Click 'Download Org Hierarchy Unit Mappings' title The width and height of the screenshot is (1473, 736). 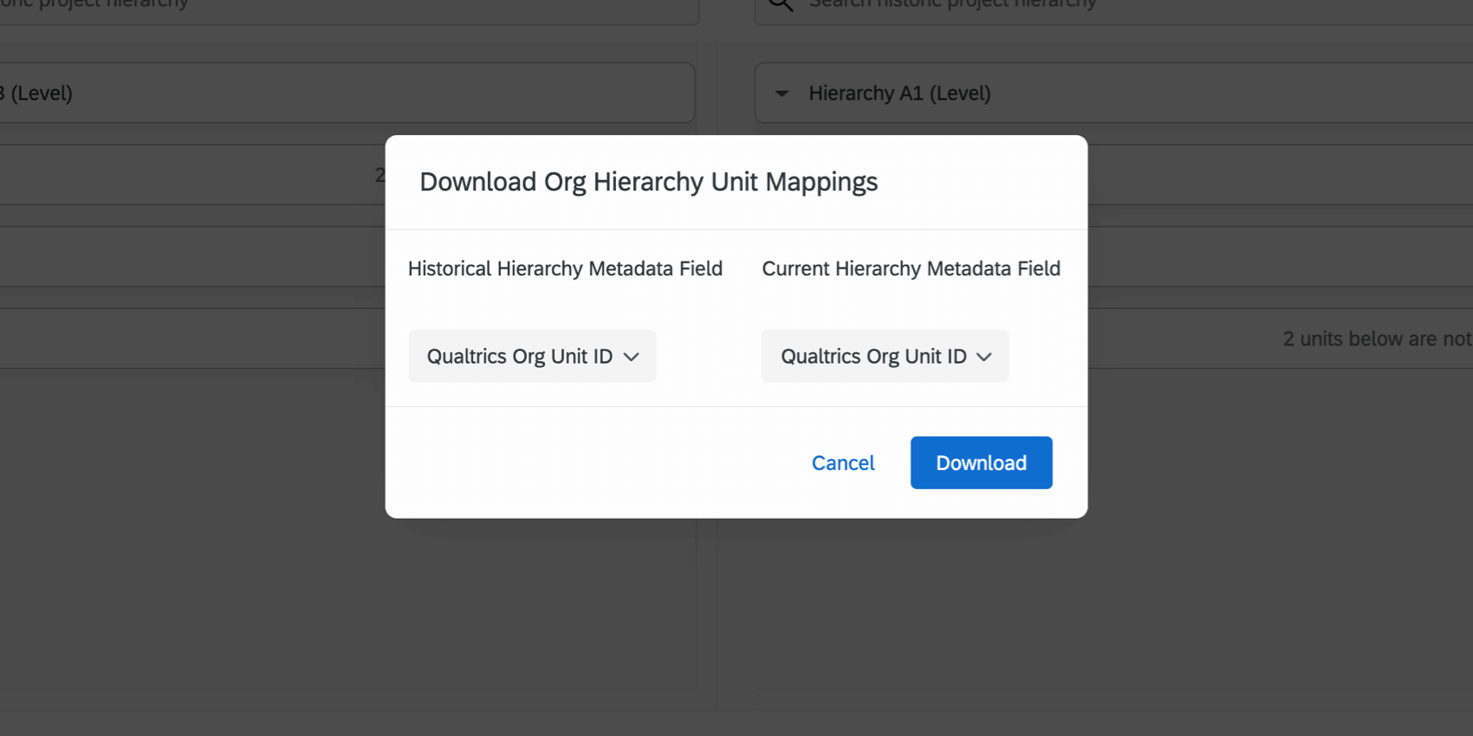point(648,182)
